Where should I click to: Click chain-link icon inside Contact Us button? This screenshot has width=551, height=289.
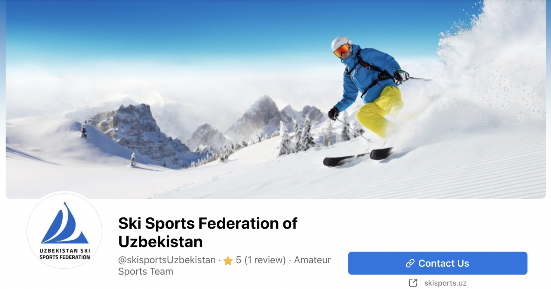(410, 264)
